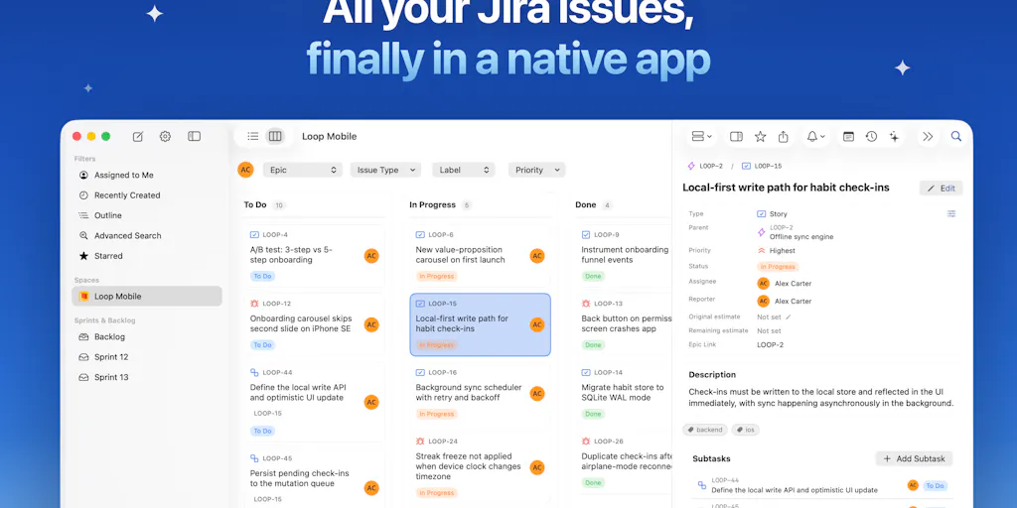Open the LOOP-24 streak freeze bug card
Viewport: 1017px width, 508px height.
click(480, 468)
